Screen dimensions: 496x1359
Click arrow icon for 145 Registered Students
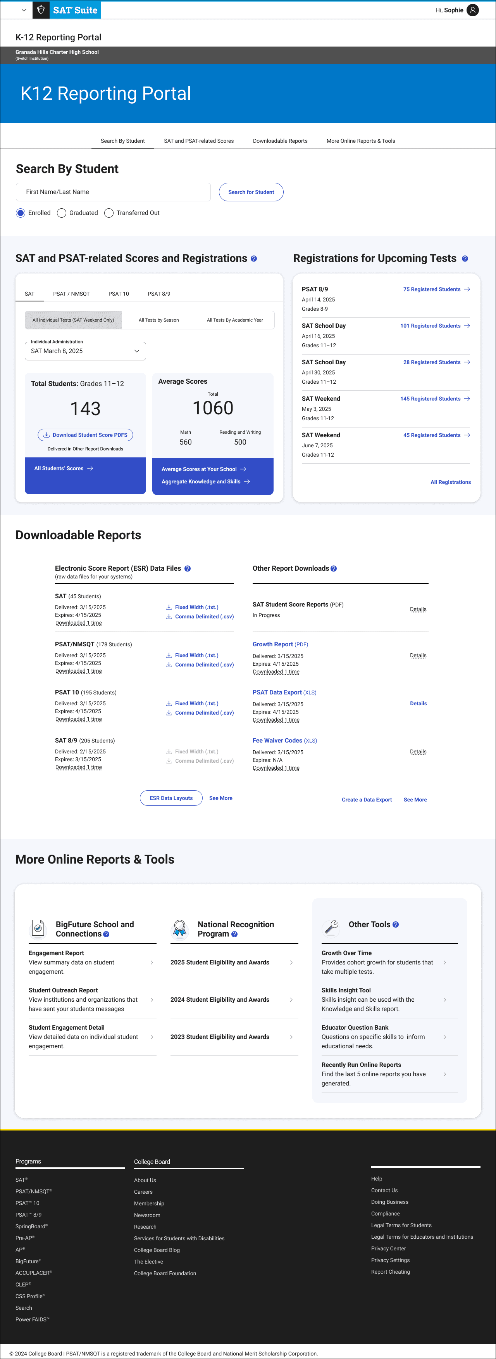point(467,399)
